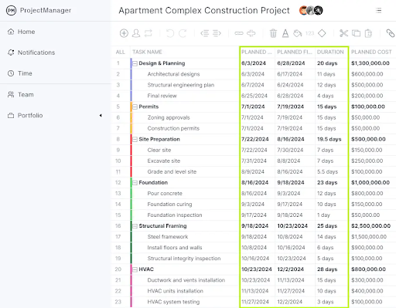Click the trash delete icon
396x308 pixels.
click(273, 33)
